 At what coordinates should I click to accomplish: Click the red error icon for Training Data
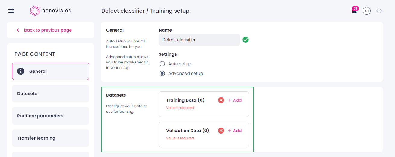pyautogui.click(x=221, y=100)
